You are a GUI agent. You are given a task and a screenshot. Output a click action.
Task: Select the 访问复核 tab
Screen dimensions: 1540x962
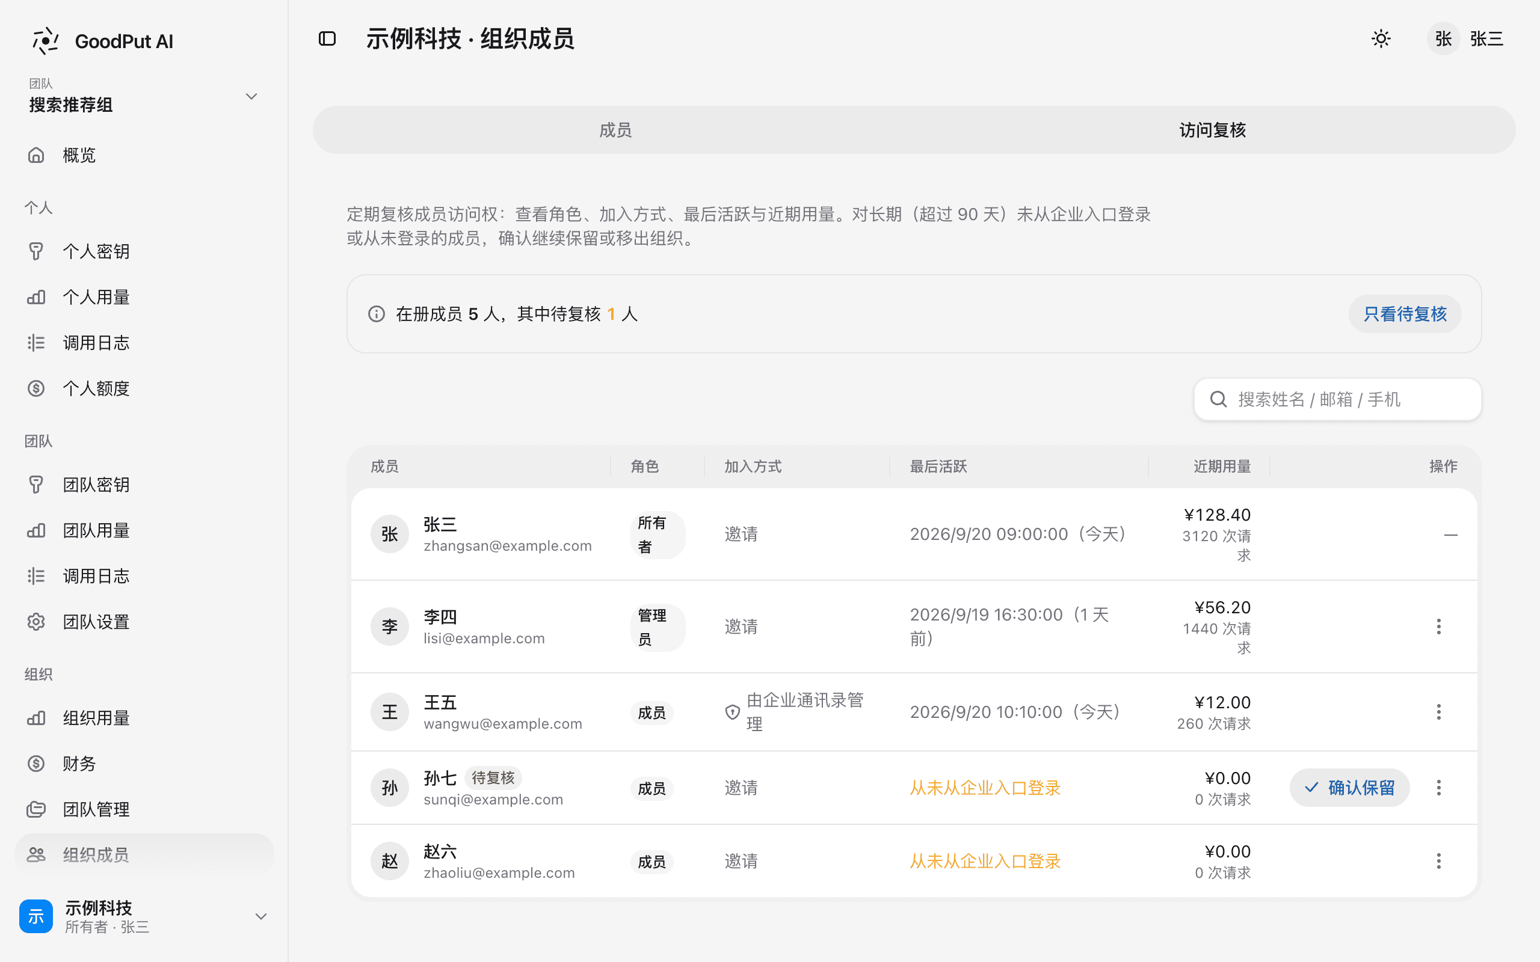coord(1213,130)
